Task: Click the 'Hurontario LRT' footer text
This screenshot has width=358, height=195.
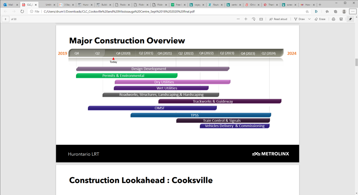Action: [x=84, y=154]
